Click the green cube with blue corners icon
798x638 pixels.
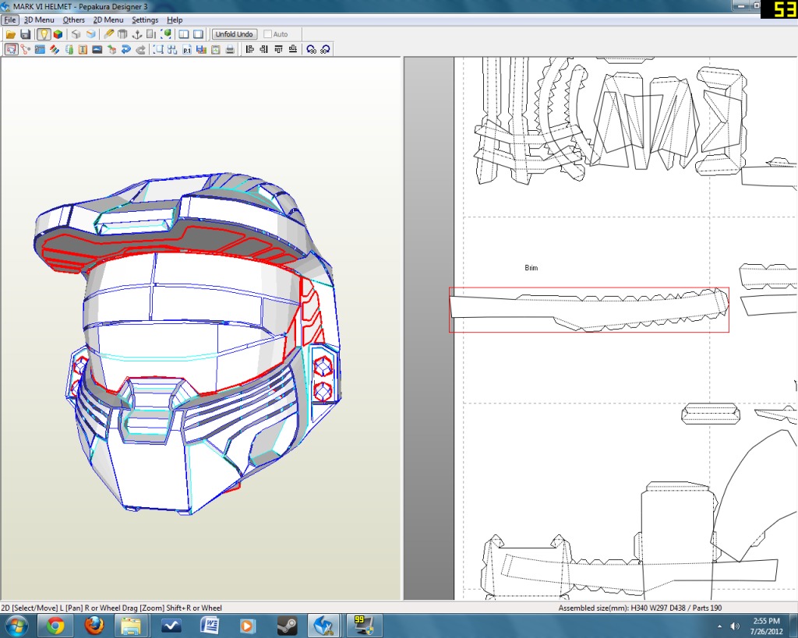click(166, 34)
